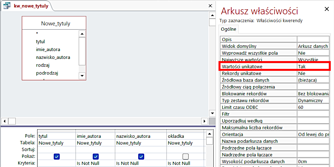
Task: Click Tabela cell under tytul column
Action: point(56,143)
